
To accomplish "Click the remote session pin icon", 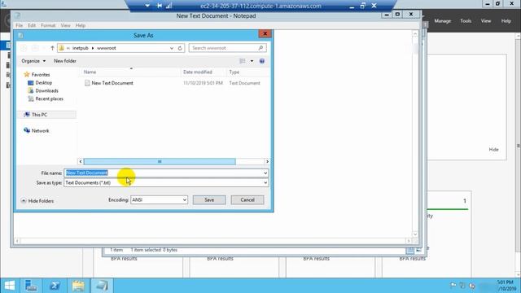I will (x=160, y=6).
